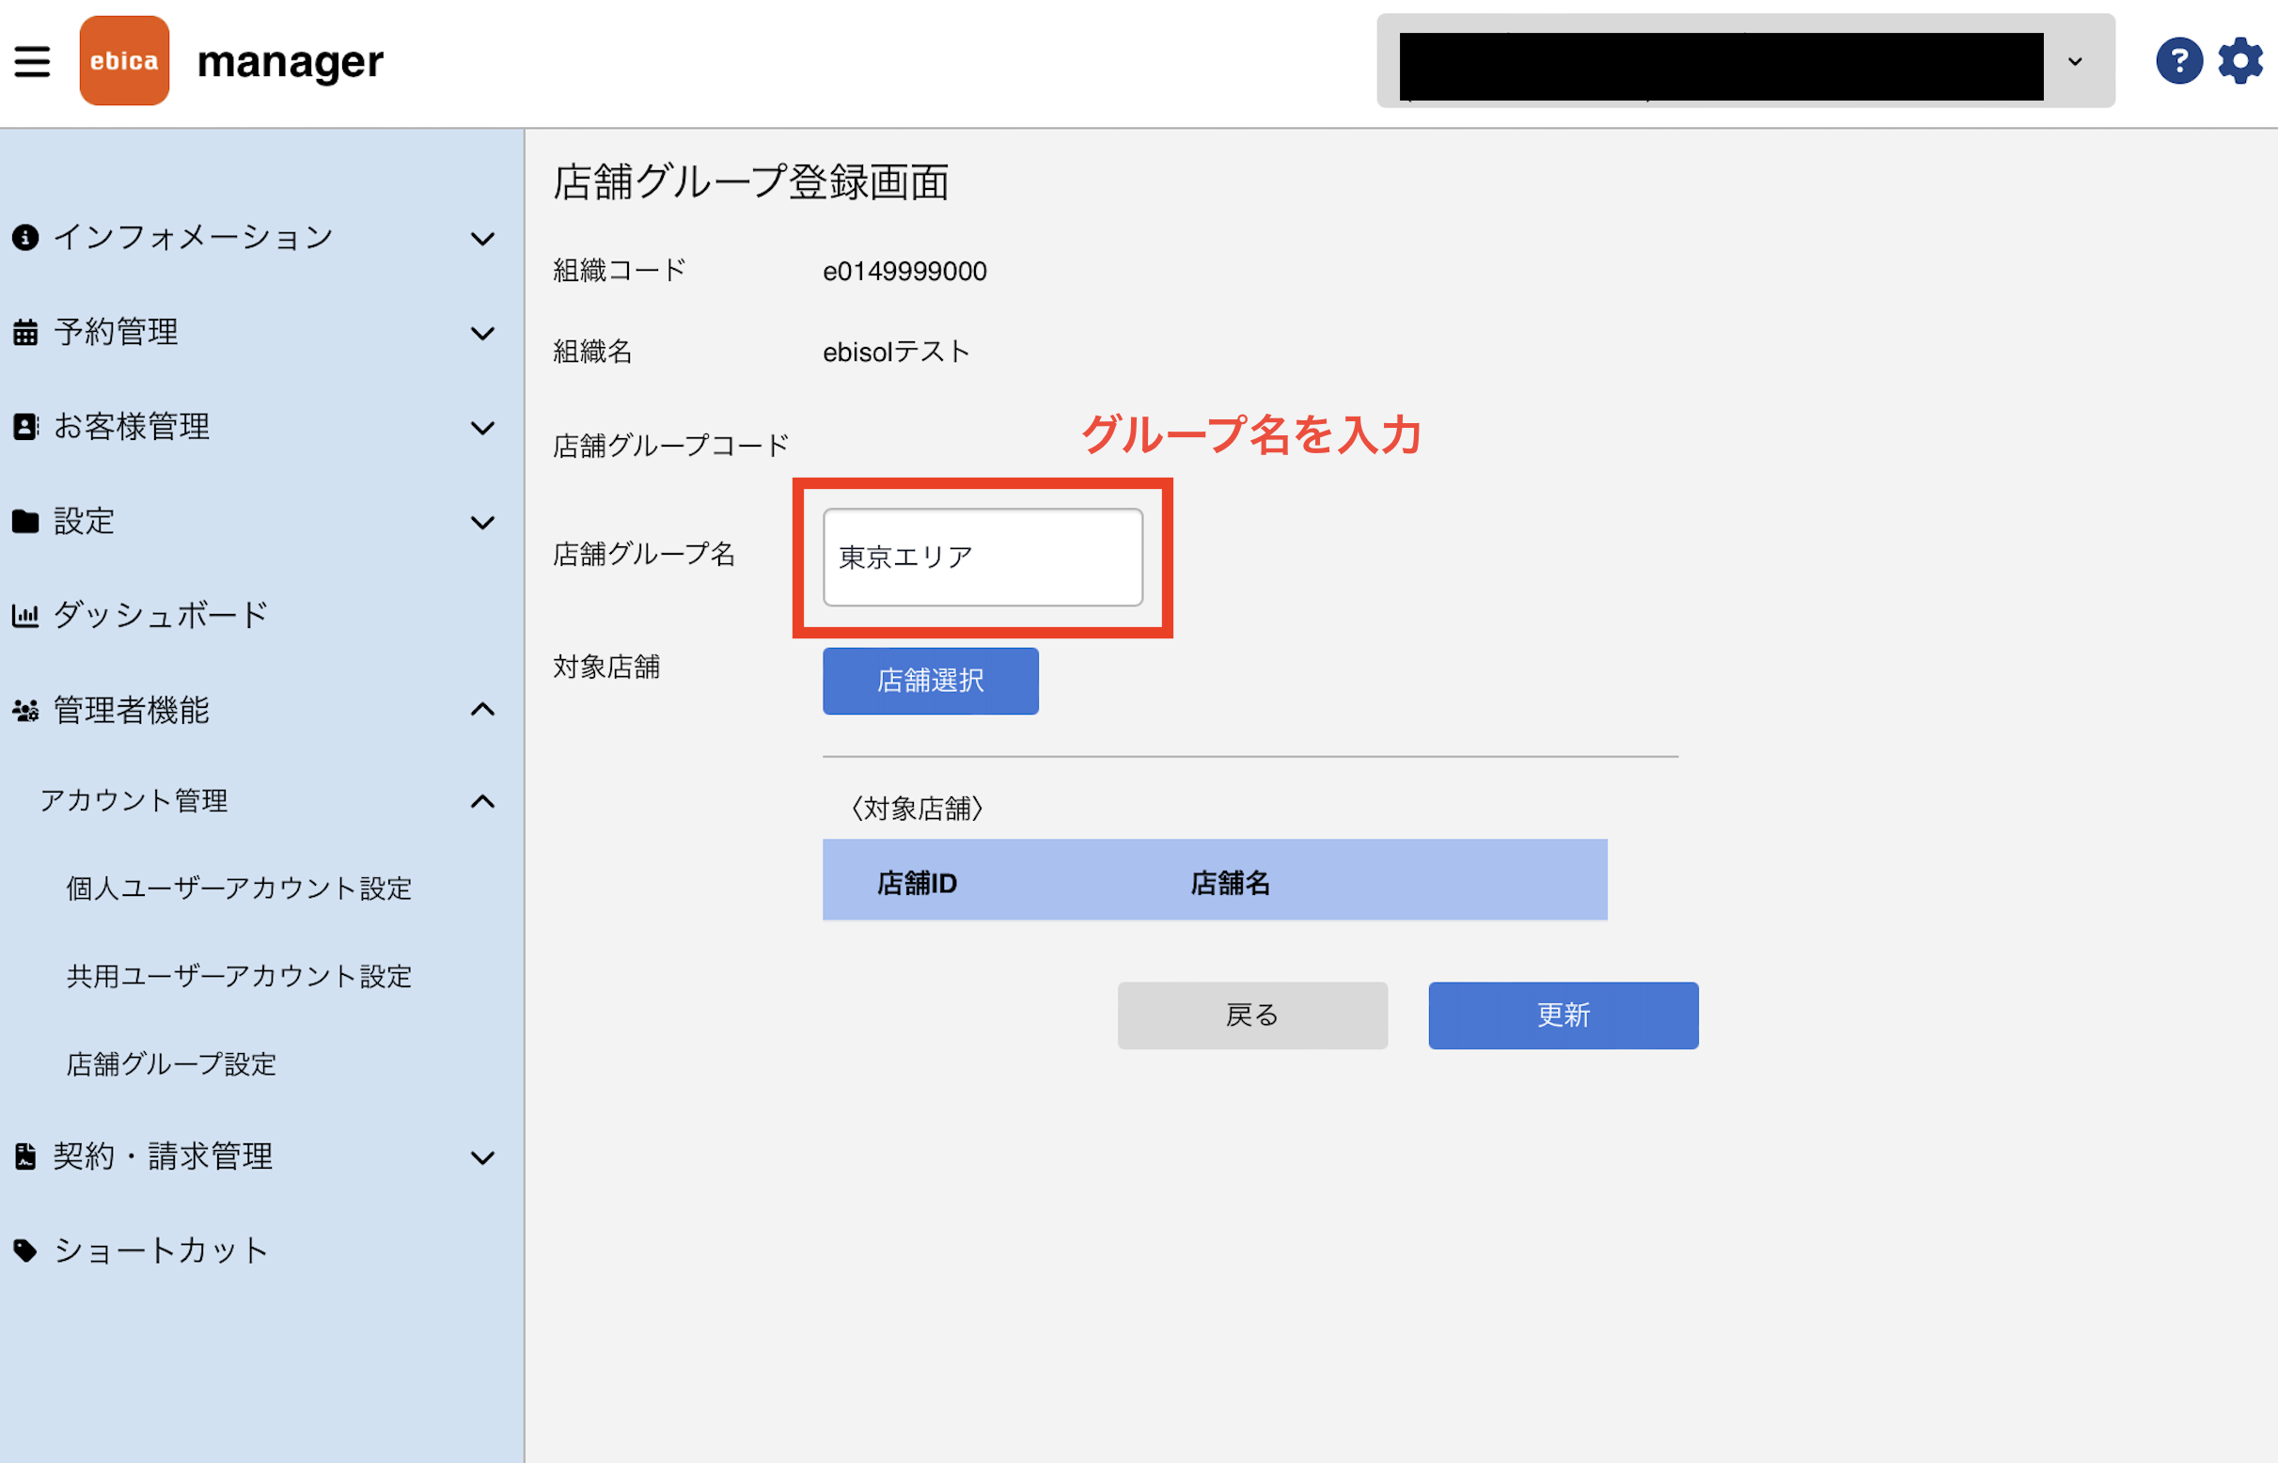Click the 店舗ID column header
The width and height of the screenshot is (2278, 1463).
[917, 884]
